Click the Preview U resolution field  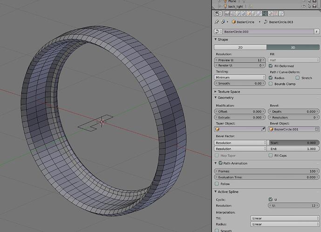pyautogui.click(x=240, y=60)
